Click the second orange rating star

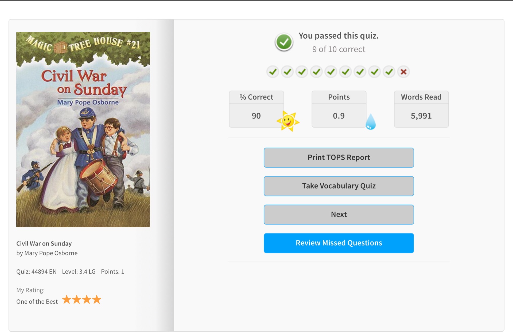point(77,299)
